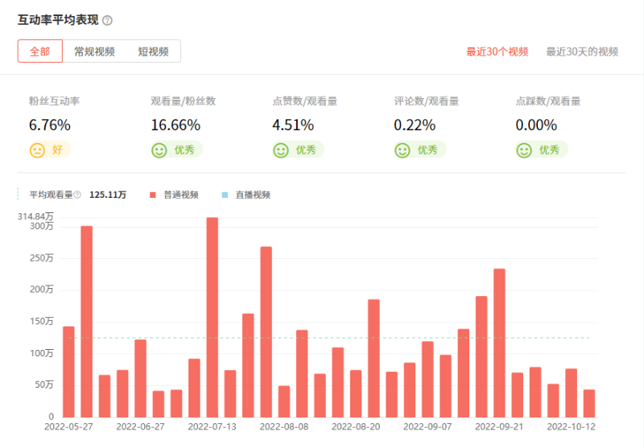Choose the 最近30天的视频 filter
Screen dimensions: 644x448
pos(582,51)
